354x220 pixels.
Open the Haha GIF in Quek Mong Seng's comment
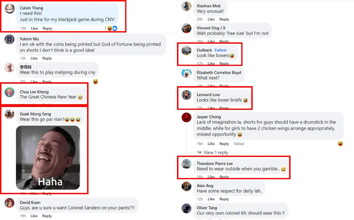pos(48,157)
